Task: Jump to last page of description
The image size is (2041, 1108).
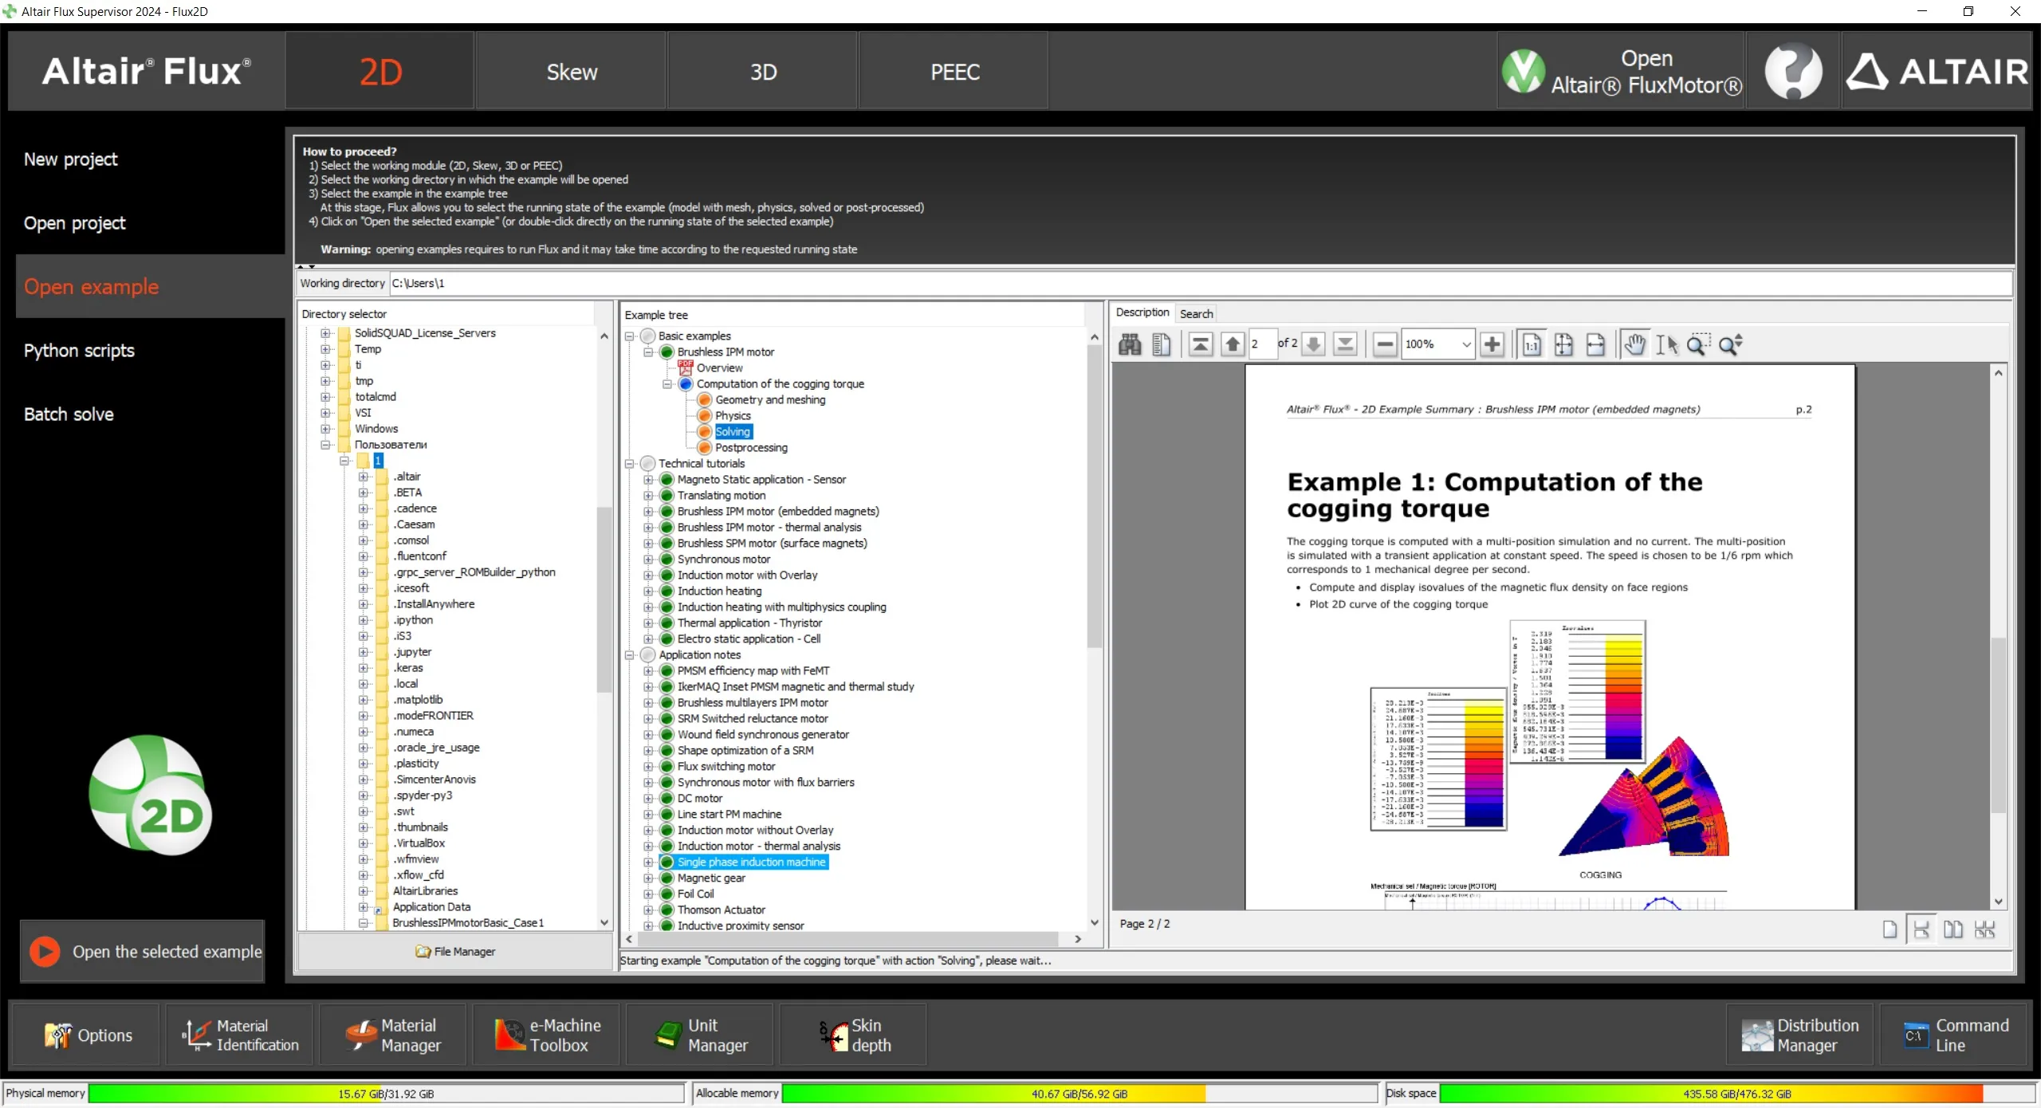Action: point(1346,344)
